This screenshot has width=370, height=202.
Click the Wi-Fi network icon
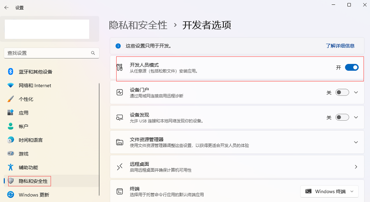click(11, 85)
